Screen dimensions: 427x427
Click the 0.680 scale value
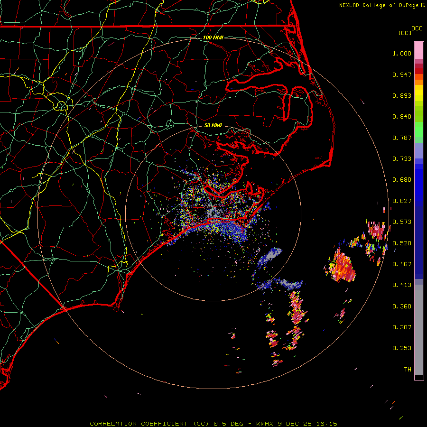(402, 180)
